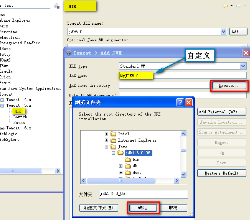The width and height of the screenshot is (250, 220).
Task: Click preferences tree scroll right arrow
Action: [58, 171]
